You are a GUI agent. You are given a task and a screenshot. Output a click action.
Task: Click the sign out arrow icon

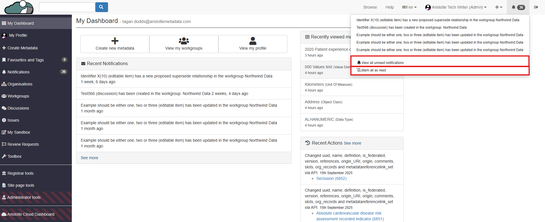536,7
